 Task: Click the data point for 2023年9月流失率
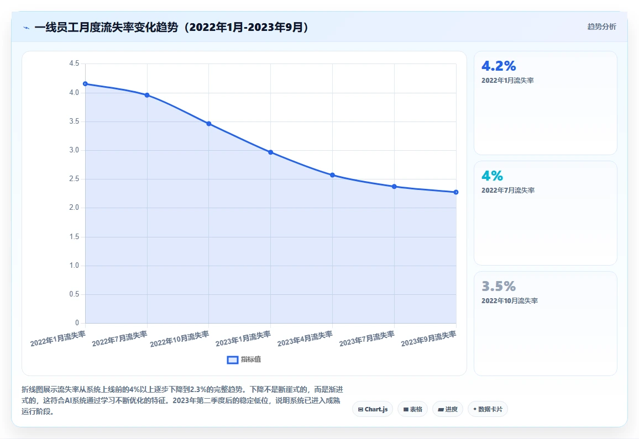(456, 192)
